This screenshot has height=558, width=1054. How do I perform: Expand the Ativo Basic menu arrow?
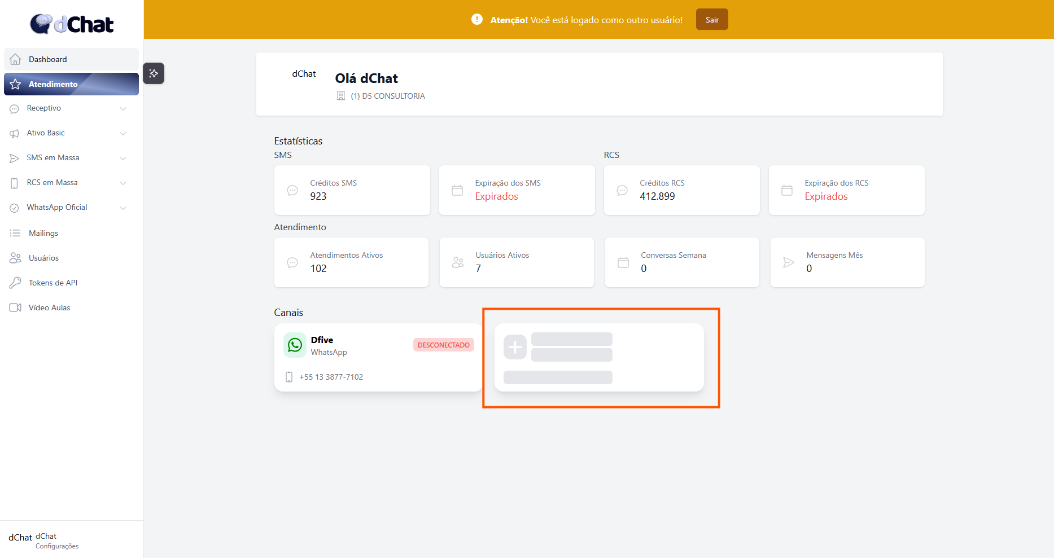coord(123,133)
